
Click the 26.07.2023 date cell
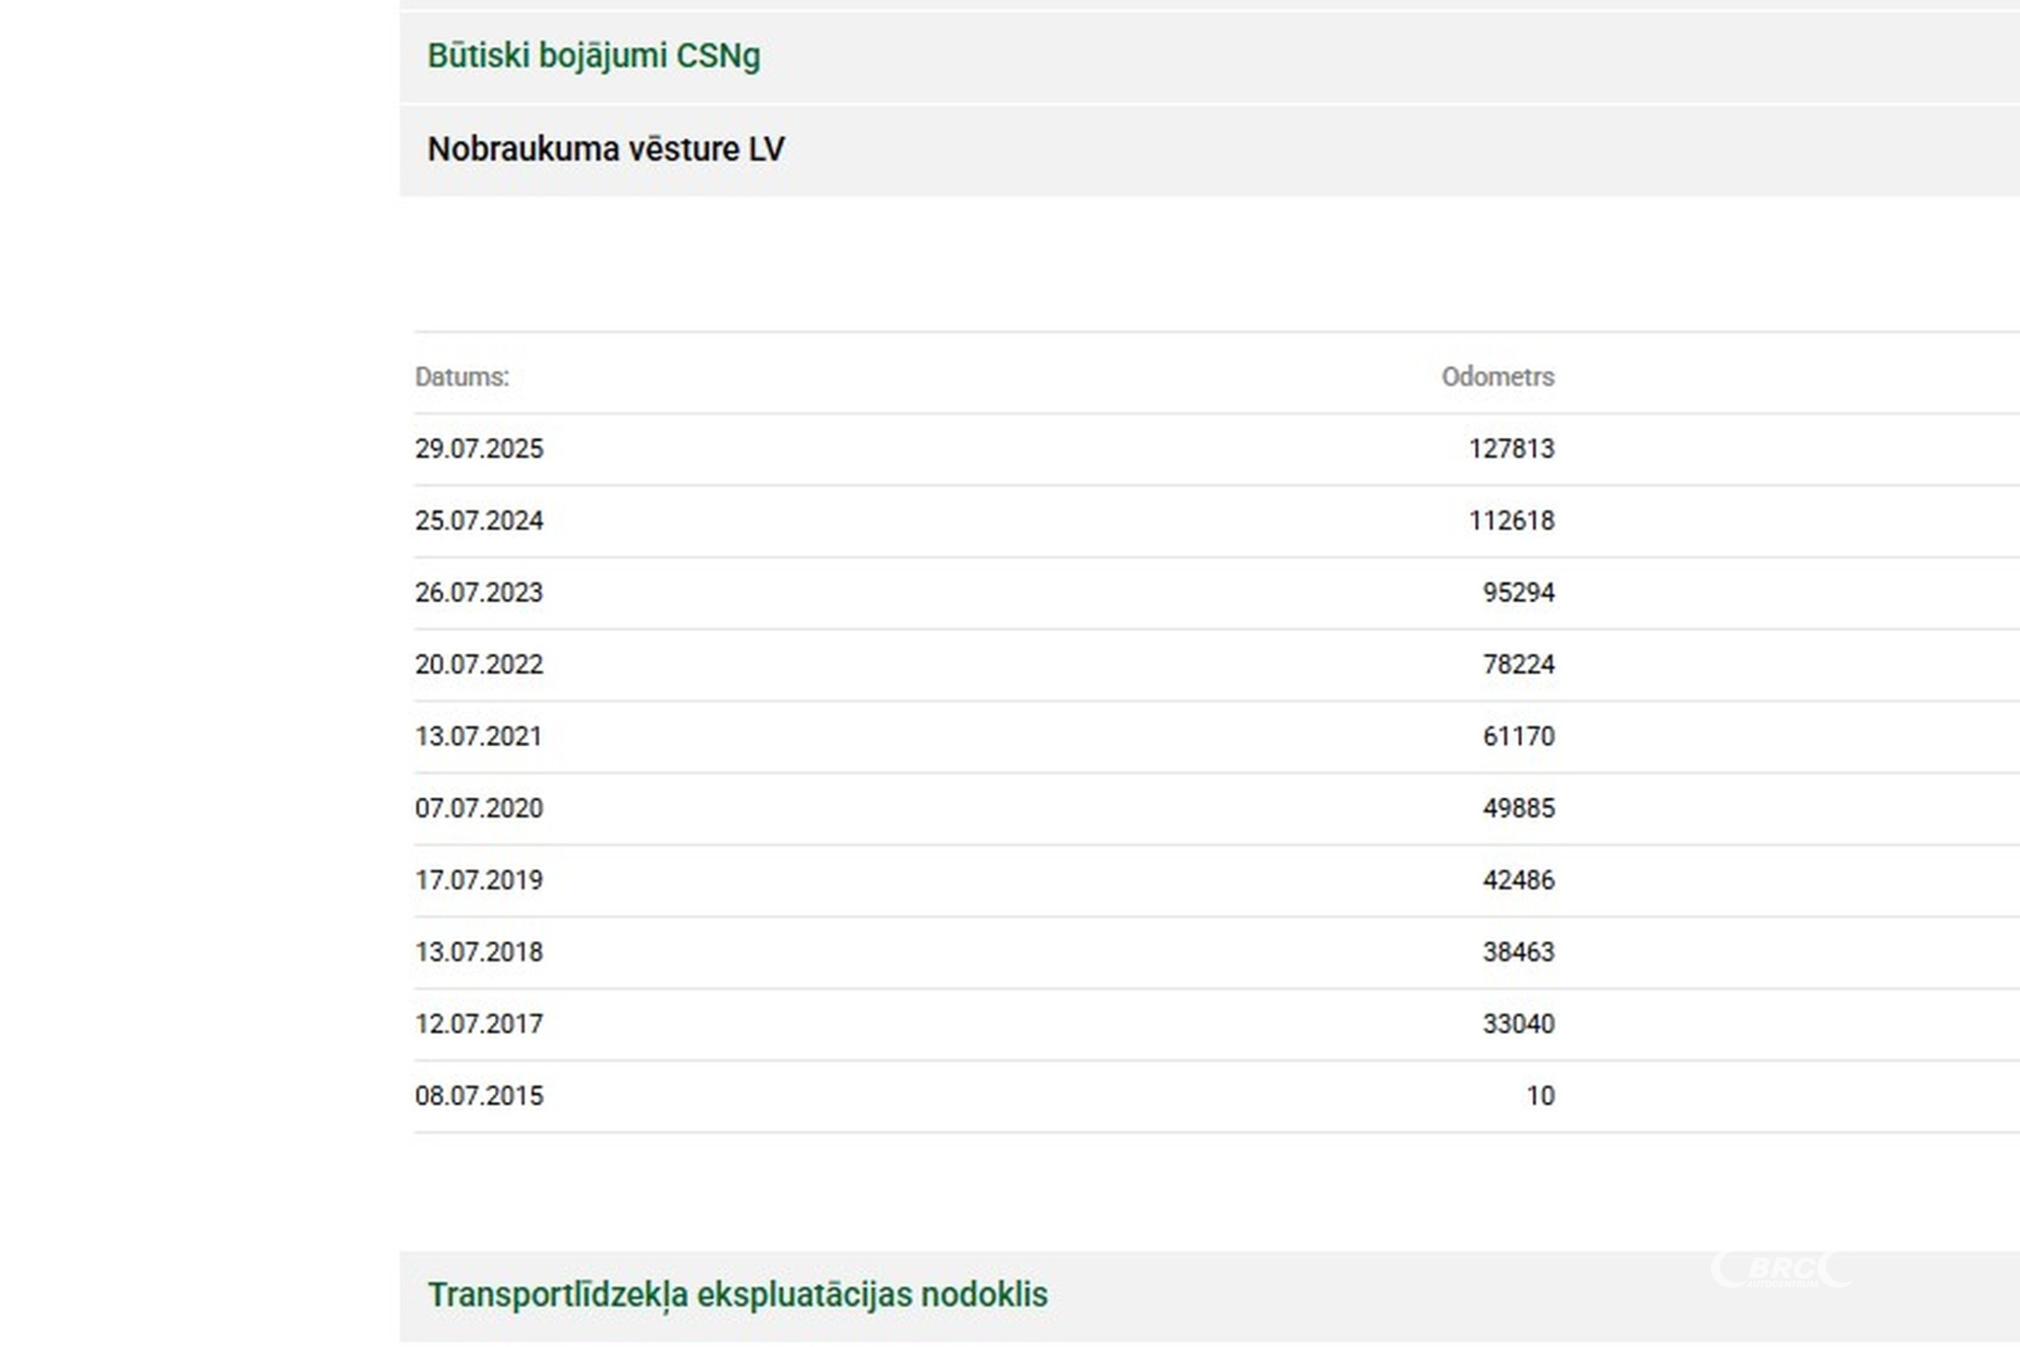pos(479,593)
